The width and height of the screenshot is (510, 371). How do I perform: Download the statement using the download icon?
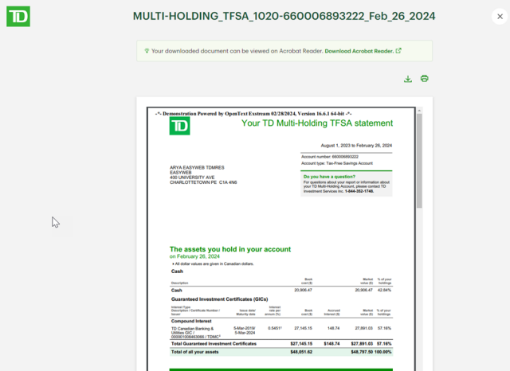click(x=408, y=79)
